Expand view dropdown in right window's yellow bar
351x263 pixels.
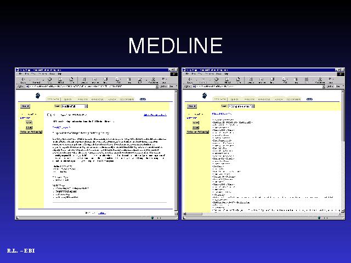pos(252,106)
